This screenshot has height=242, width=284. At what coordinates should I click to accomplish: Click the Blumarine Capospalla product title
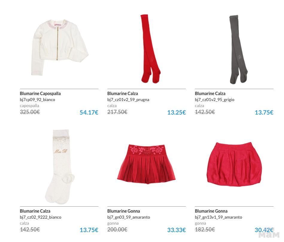click(40, 94)
